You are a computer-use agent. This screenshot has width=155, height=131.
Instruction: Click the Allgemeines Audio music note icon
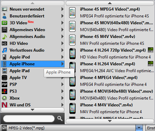pyautogui.click(x=4, y=37)
